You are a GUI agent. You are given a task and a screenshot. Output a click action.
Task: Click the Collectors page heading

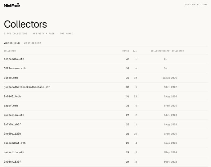coord(25,24)
